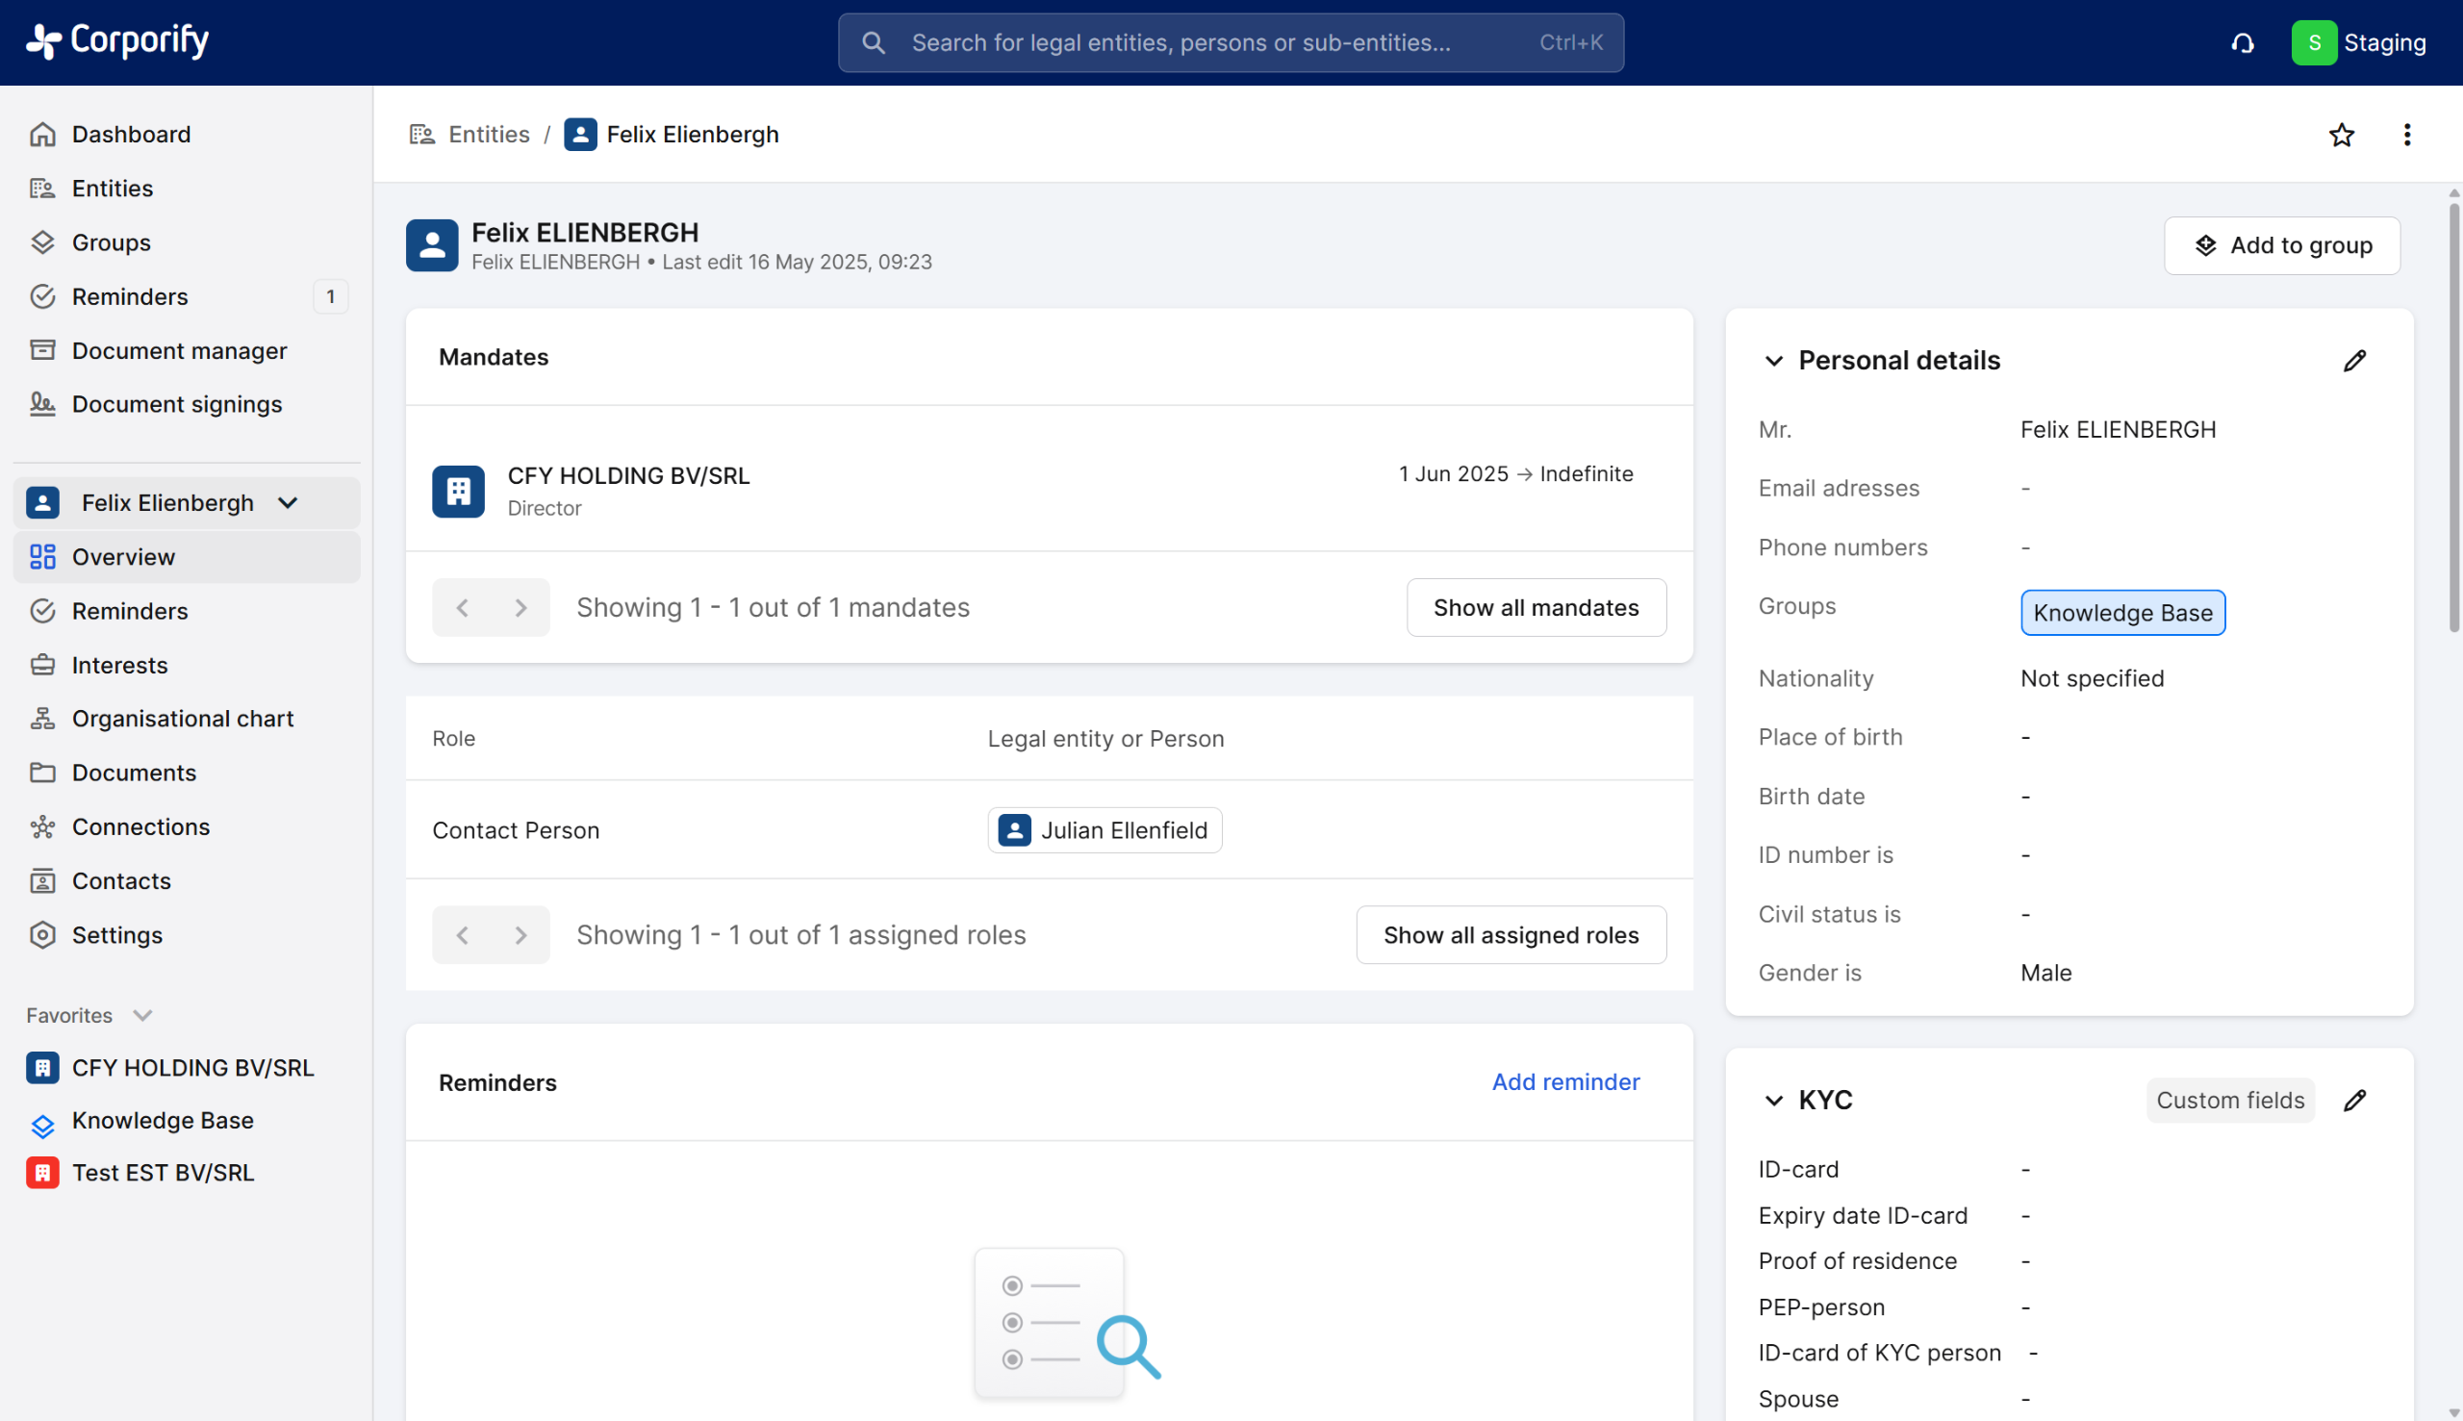Expand the Felix Elienbergh entity dropdown
The height and width of the screenshot is (1421, 2463).
point(287,502)
